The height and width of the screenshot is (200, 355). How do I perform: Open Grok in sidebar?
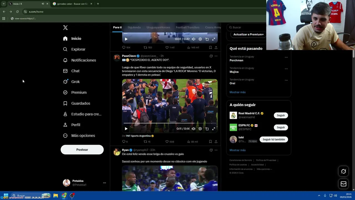[x=71, y=82]
